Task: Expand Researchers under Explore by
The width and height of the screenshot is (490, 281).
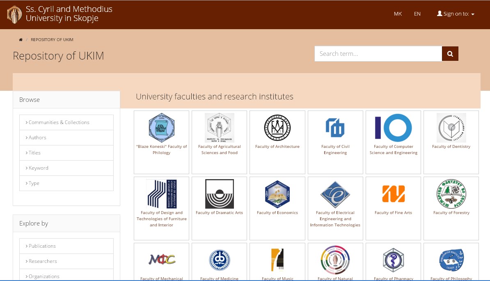Action: [66, 261]
